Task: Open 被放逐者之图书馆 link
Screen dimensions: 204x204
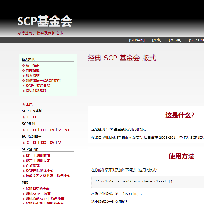Action: (x=39, y=176)
